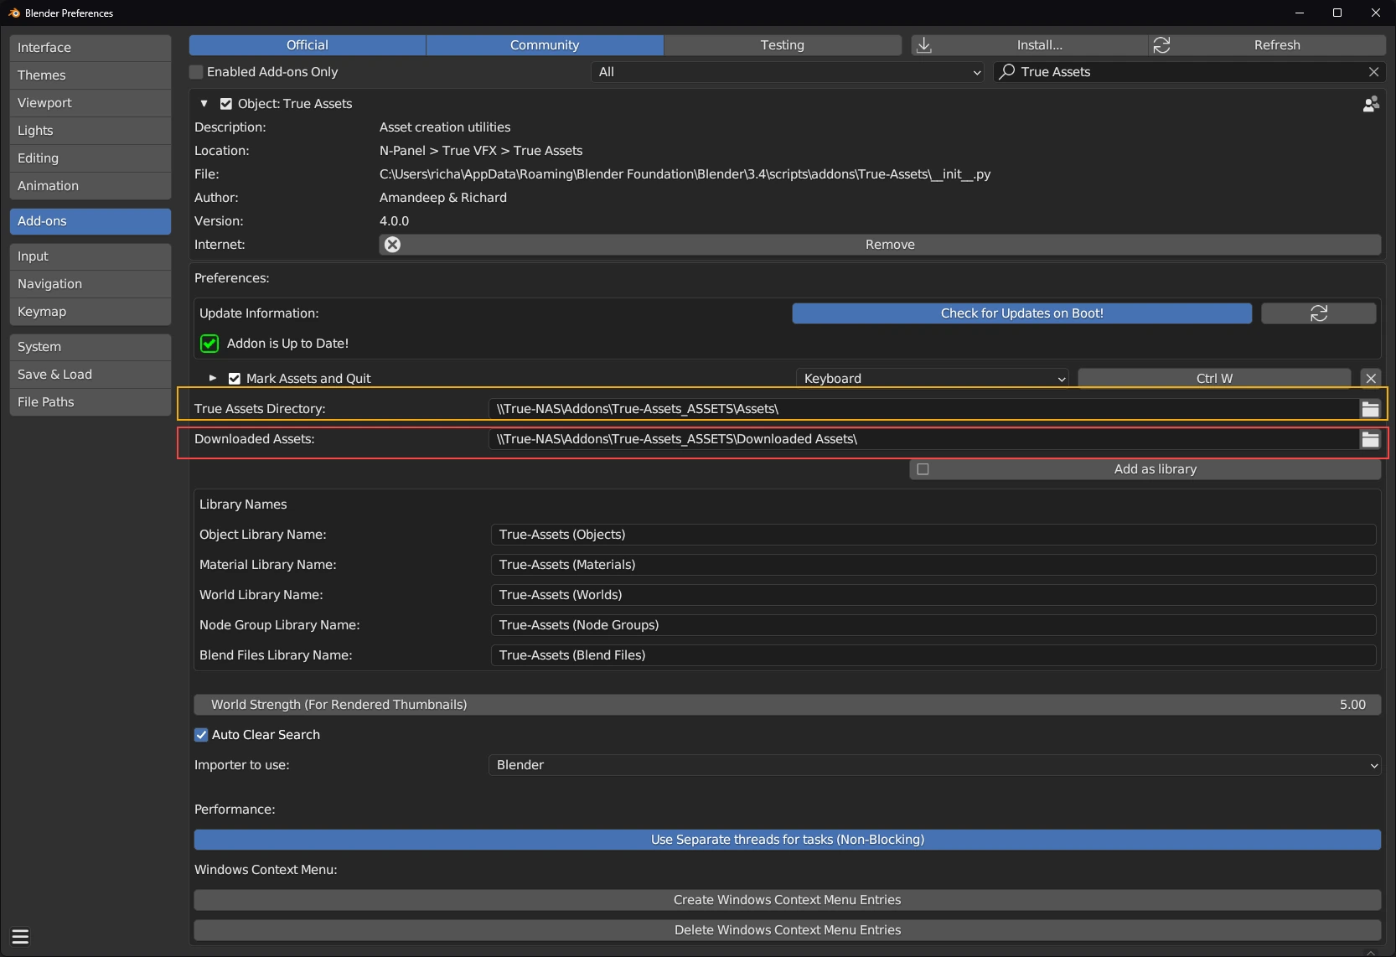1396x957 pixels.
Task: Remove the Ctrl W keymap shortcut
Action: (x=1371, y=379)
